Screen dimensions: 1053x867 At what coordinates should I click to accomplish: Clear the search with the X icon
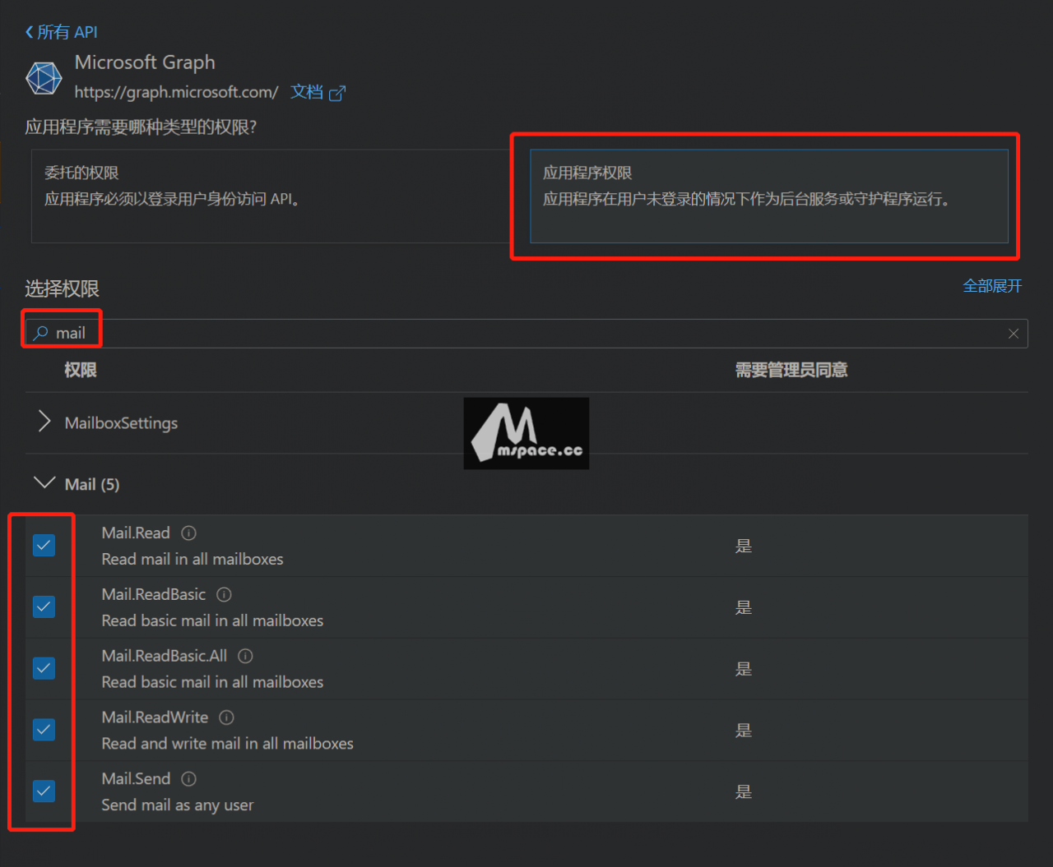1014,334
